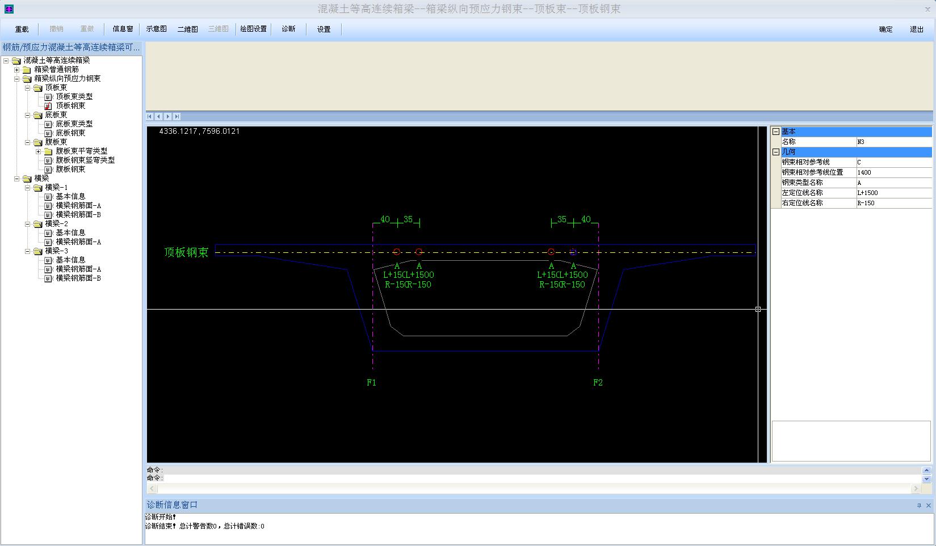Go to previous tab arrow
The width and height of the screenshot is (936, 546).
(159, 116)
